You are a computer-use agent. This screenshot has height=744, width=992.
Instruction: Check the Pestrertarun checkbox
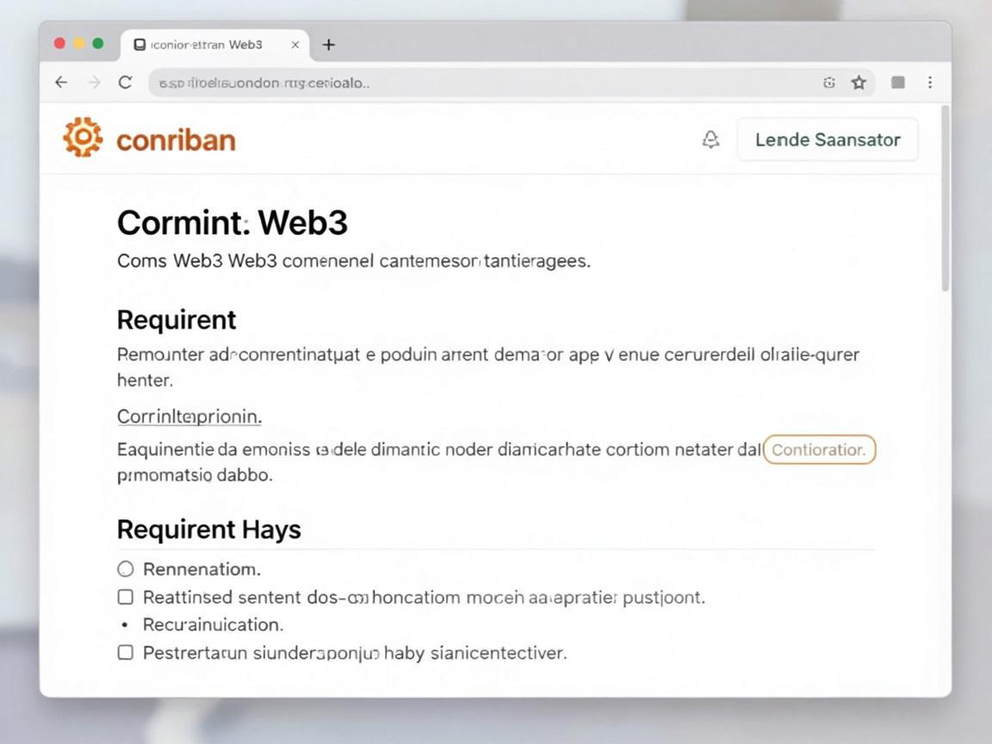(126, 652)
